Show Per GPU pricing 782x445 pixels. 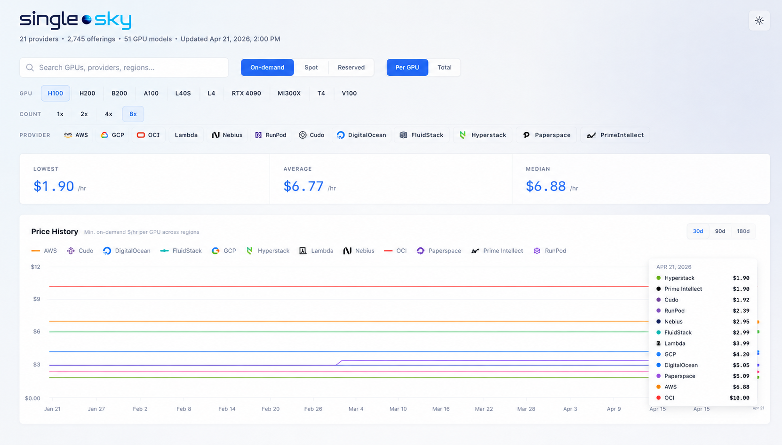coord(407,67)
